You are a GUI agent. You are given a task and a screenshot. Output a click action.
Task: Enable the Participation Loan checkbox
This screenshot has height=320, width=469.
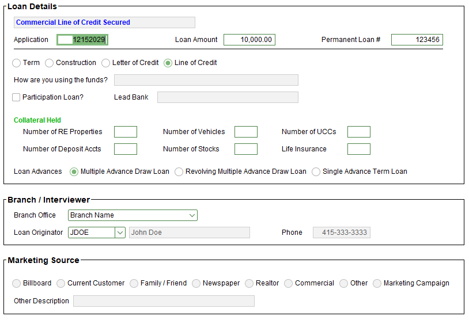16,97
